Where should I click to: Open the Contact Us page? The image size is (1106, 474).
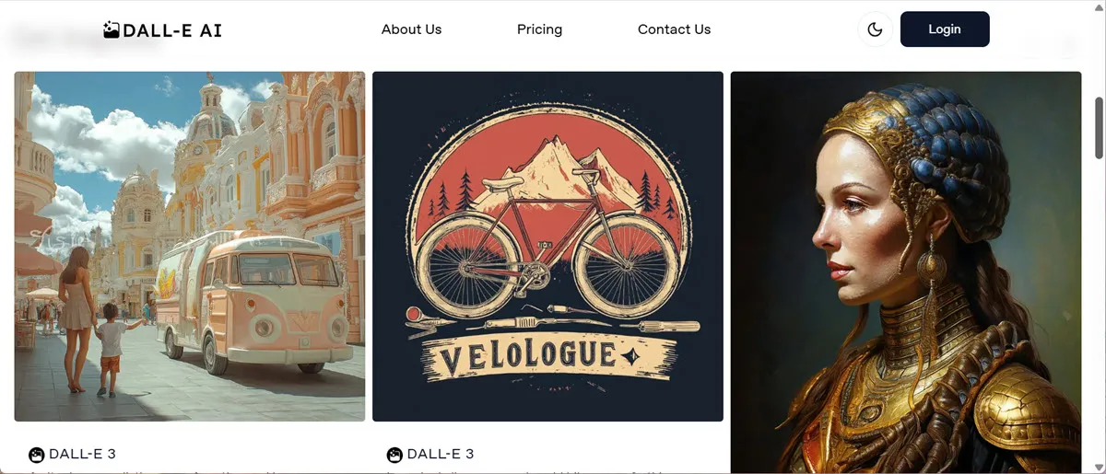(x=674, y=29)
